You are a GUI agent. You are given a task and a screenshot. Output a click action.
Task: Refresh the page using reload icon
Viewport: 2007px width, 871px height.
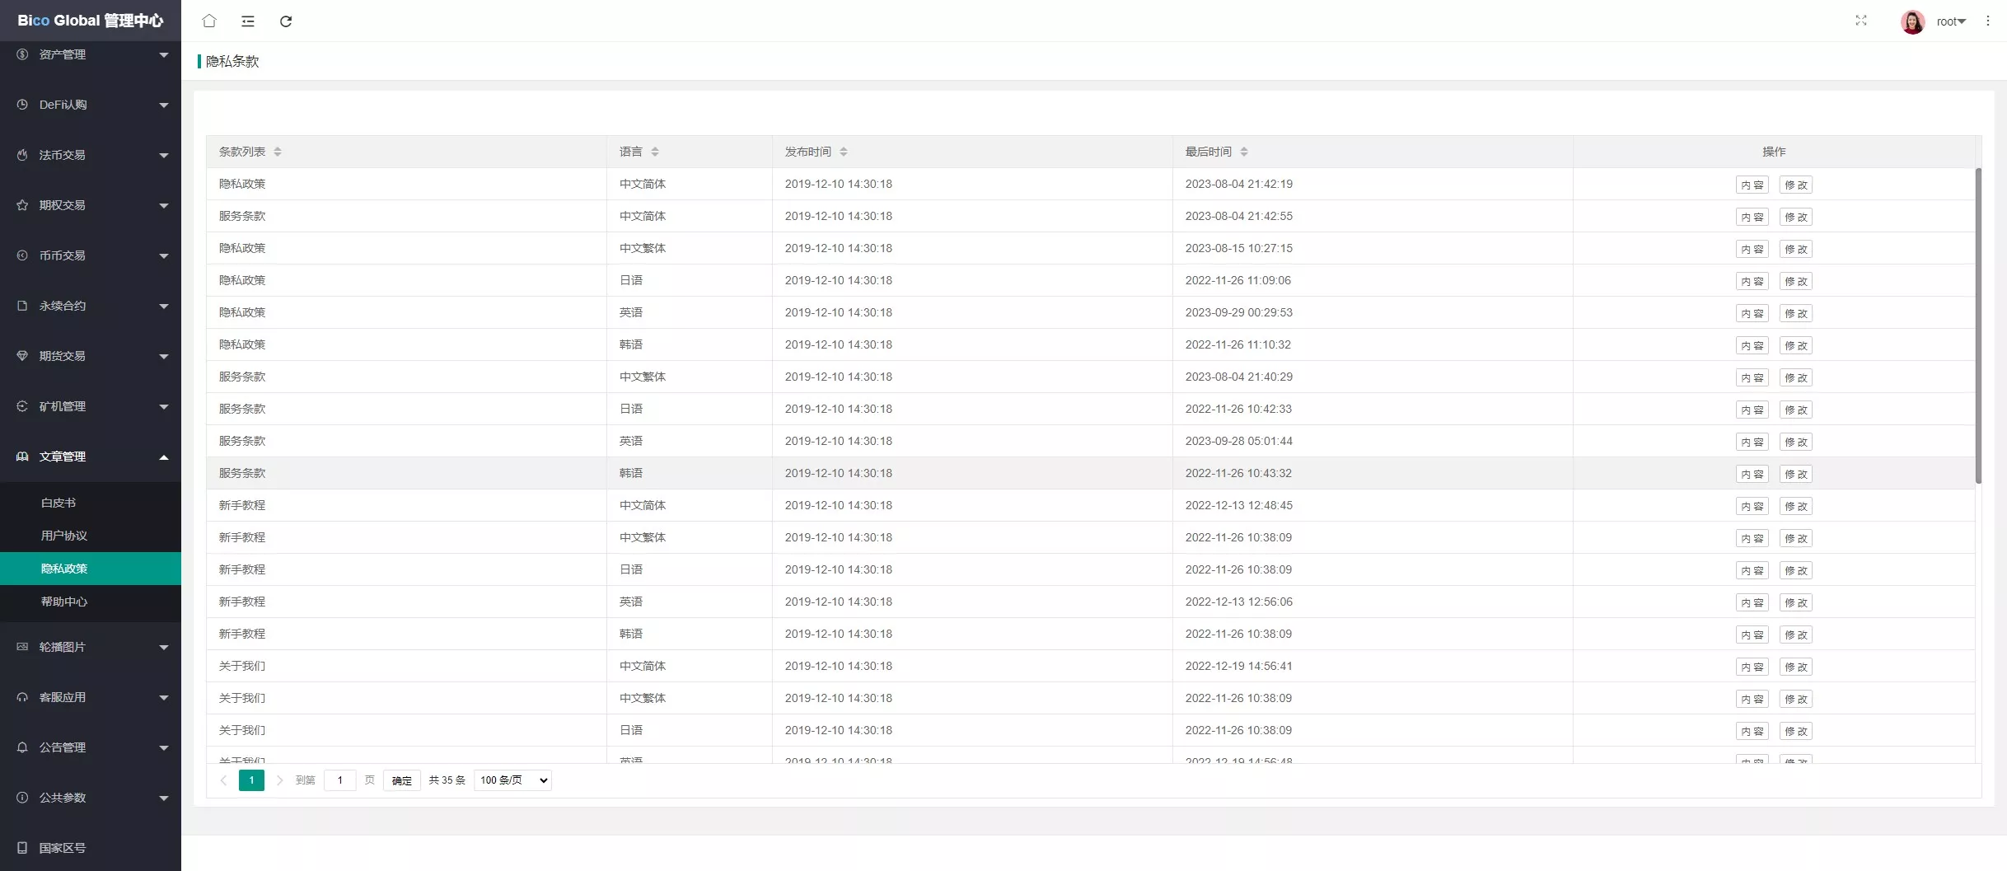point(286,21)
